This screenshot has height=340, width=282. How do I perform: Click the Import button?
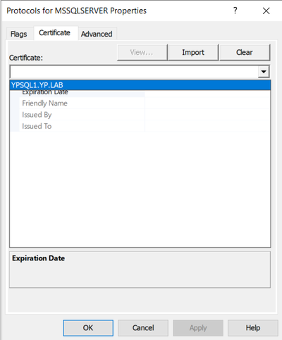(x=193, y=52)
